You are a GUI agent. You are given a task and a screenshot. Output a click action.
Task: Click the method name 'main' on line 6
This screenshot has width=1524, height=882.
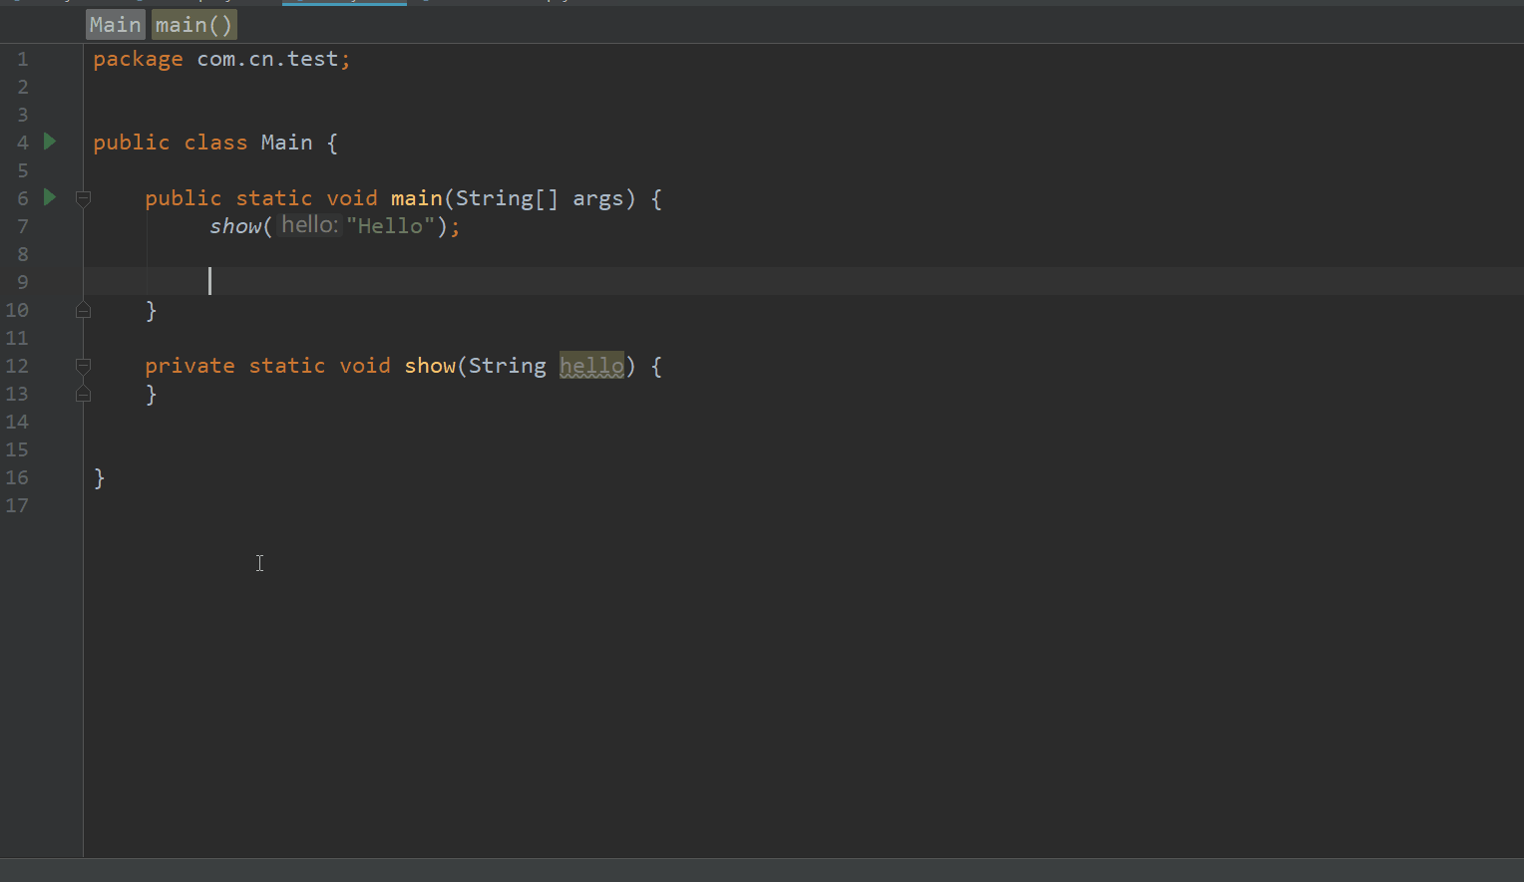point(417,198)
